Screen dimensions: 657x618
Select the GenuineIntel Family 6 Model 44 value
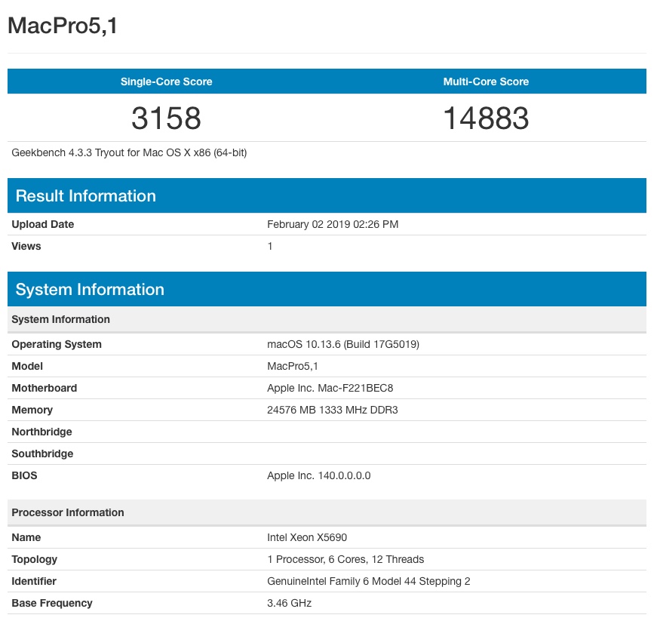pyautogui.click(x=369, y=581)
